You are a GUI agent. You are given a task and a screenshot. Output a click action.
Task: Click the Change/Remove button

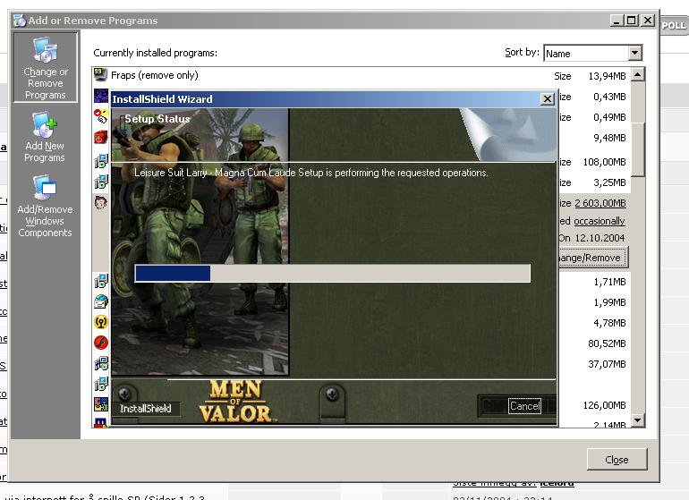click(x=591, y=258)
